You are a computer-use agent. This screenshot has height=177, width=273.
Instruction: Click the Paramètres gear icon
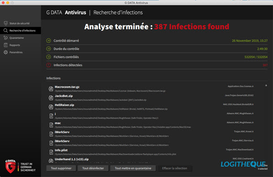click(x=6, y=53)
